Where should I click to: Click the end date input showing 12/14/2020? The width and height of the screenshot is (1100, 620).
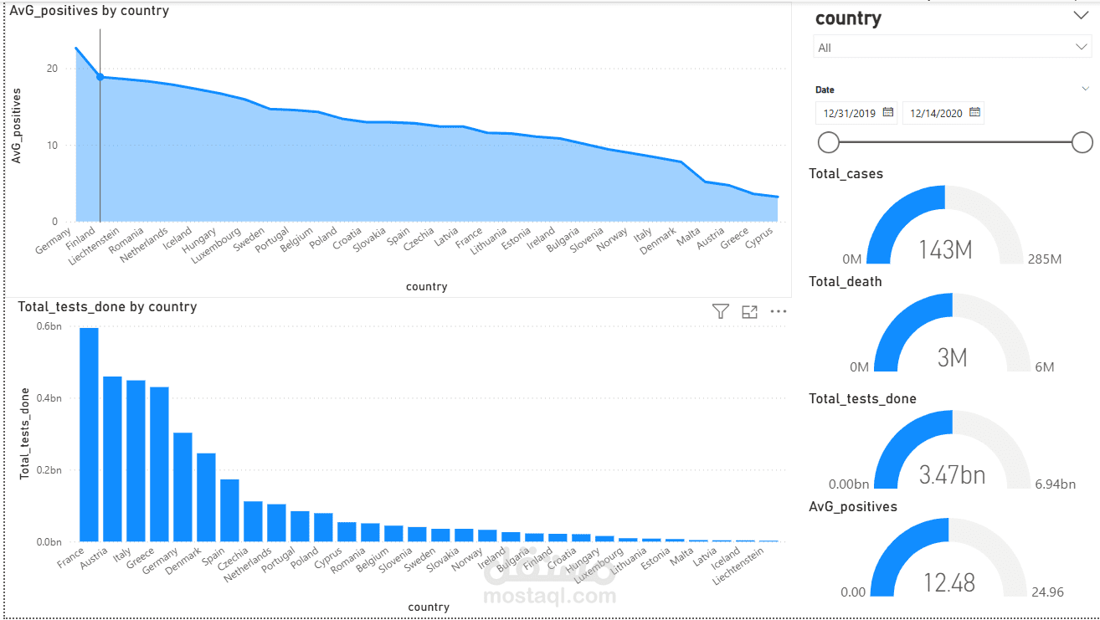[936, 112]
